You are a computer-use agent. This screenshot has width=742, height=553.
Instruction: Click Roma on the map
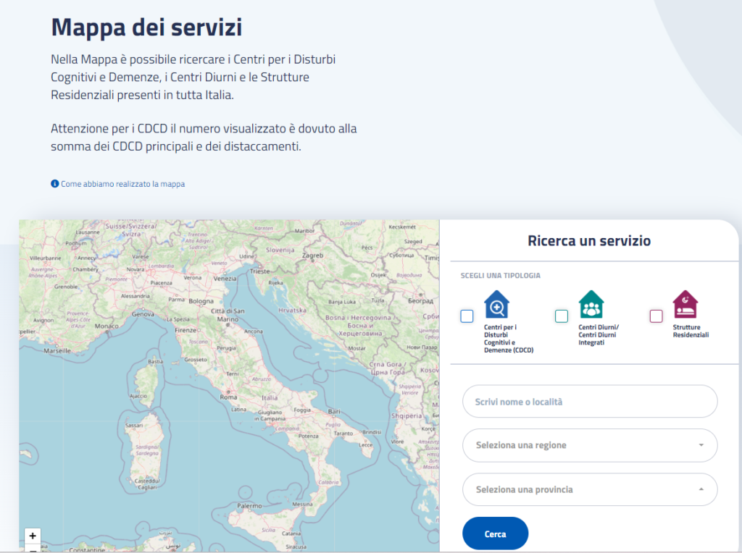(x=228, y=397)
